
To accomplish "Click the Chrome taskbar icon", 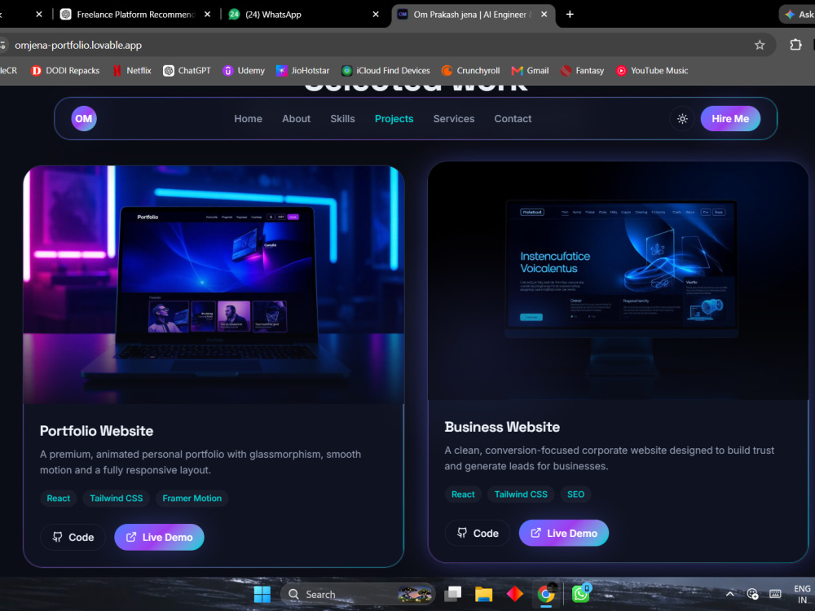I will tap(546, 594).
